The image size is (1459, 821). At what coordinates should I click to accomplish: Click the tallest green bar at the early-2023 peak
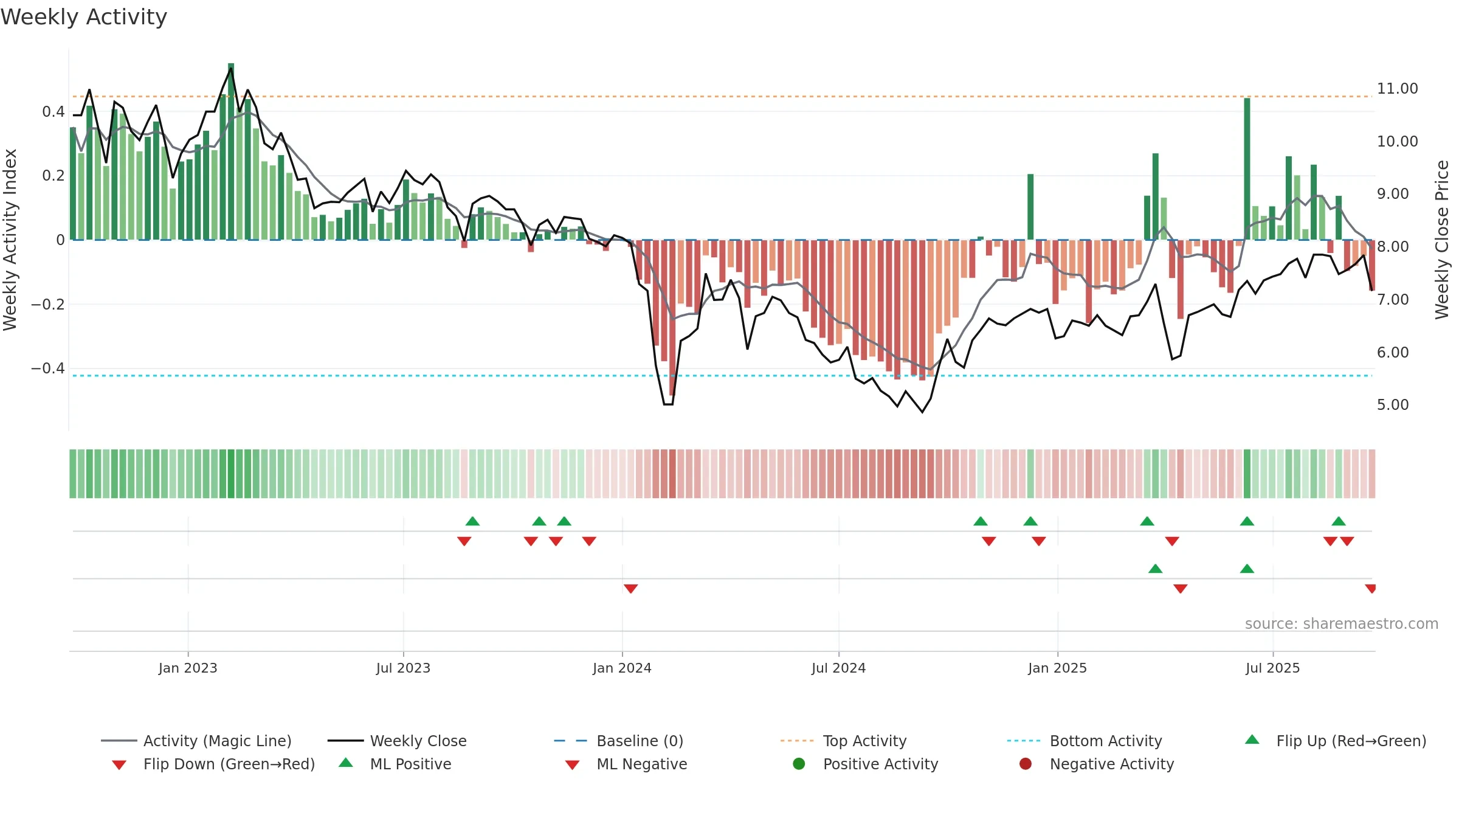[231, 151]
